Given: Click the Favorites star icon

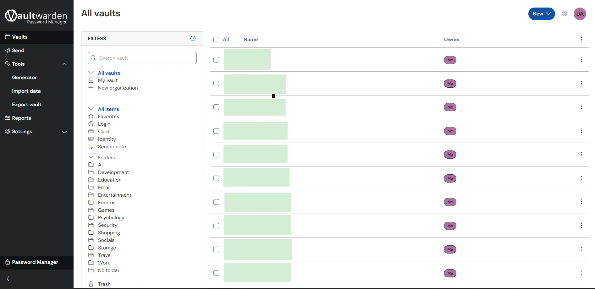Looking at the screenshot, I should [x=91, y=117].
